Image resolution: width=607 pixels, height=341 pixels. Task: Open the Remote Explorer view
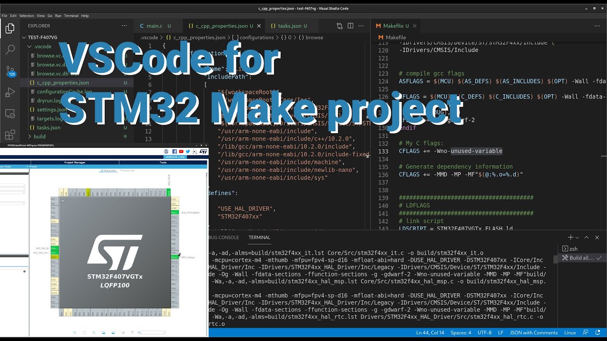click(10, 114)
